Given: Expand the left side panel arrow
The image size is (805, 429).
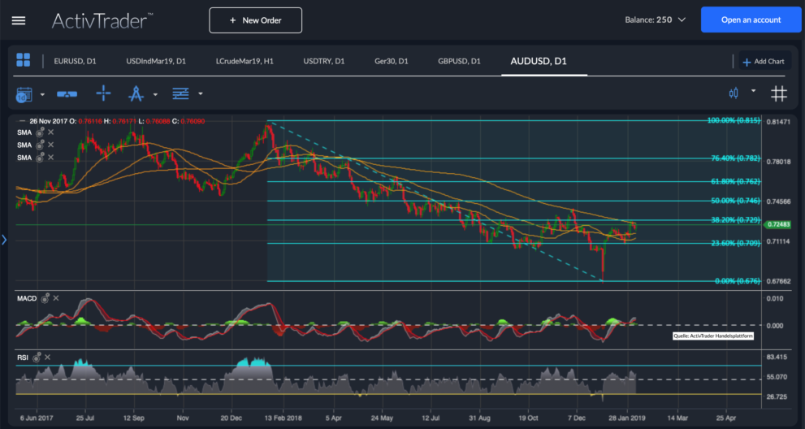Looking at the screenshot, I should [4, 240].
